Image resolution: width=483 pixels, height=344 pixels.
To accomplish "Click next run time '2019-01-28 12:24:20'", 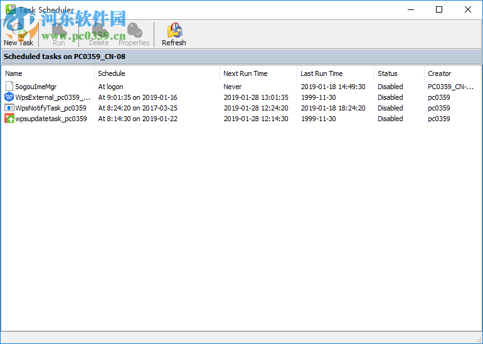I will [x=256, y=108].
